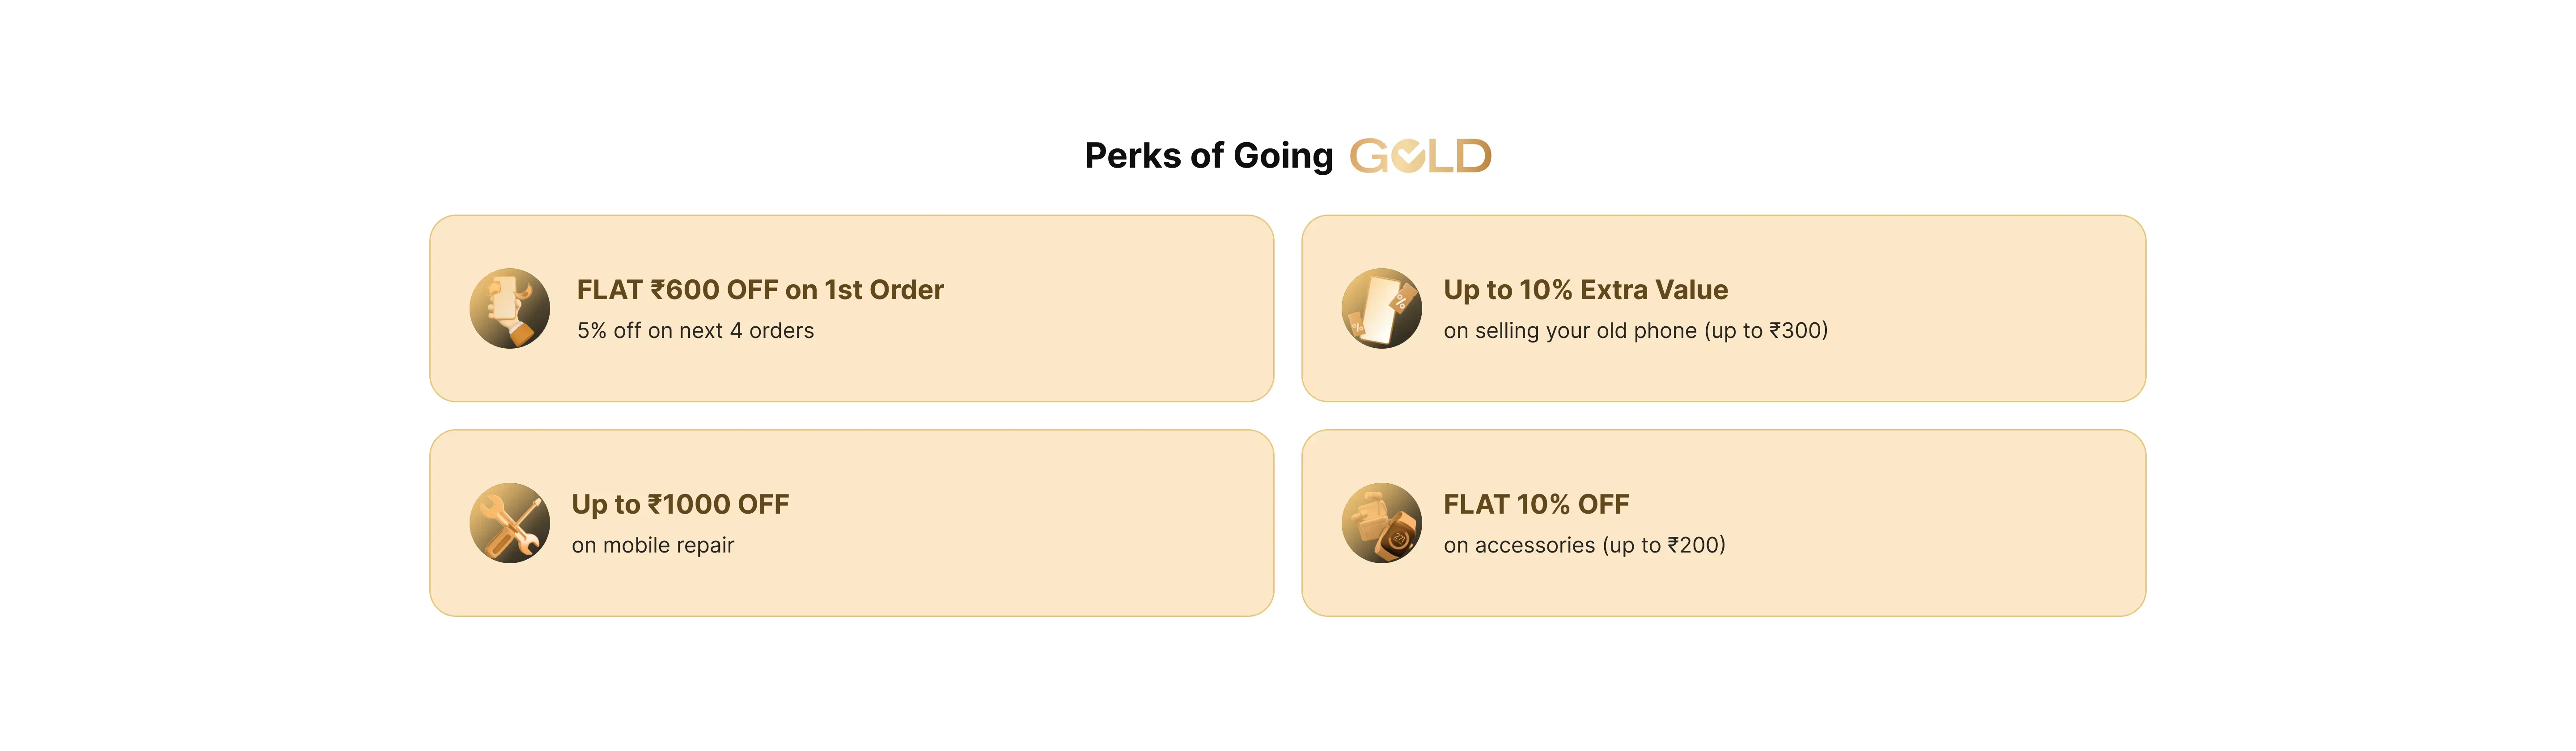Click the wrench and screwdriver repair icon
2576x751 pixels.
(x=509, y=523)
